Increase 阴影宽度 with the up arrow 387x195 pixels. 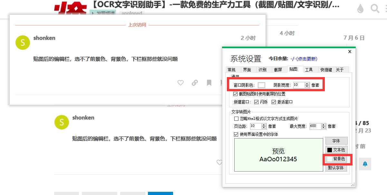point(307,84)
